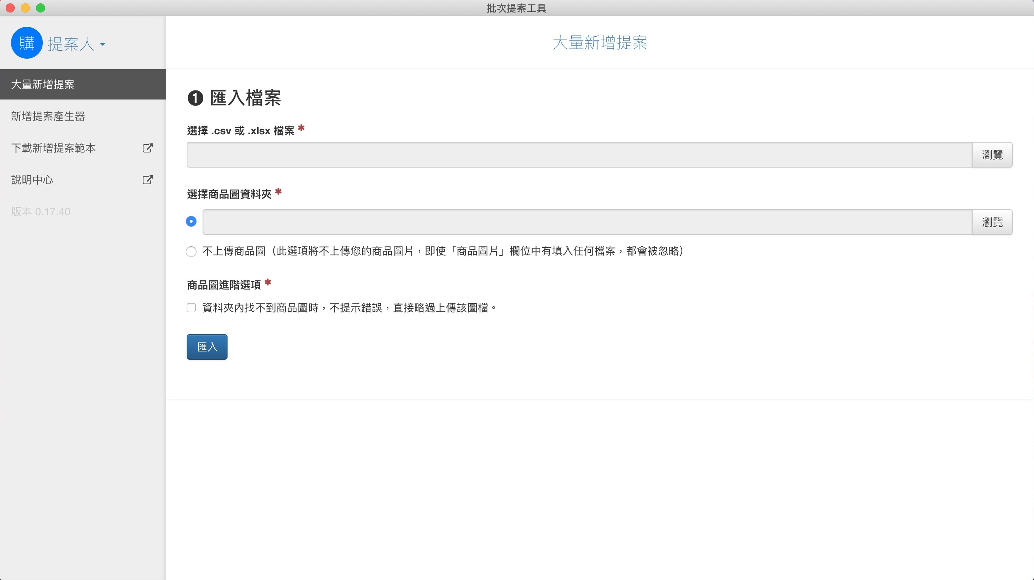The width and height of the screenshot is (1034, 580).
Task: Click 瀏覽 button for product image folder
Action: pos(992,222)
